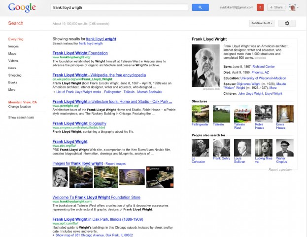Expand Show search tools

(21, 118)
